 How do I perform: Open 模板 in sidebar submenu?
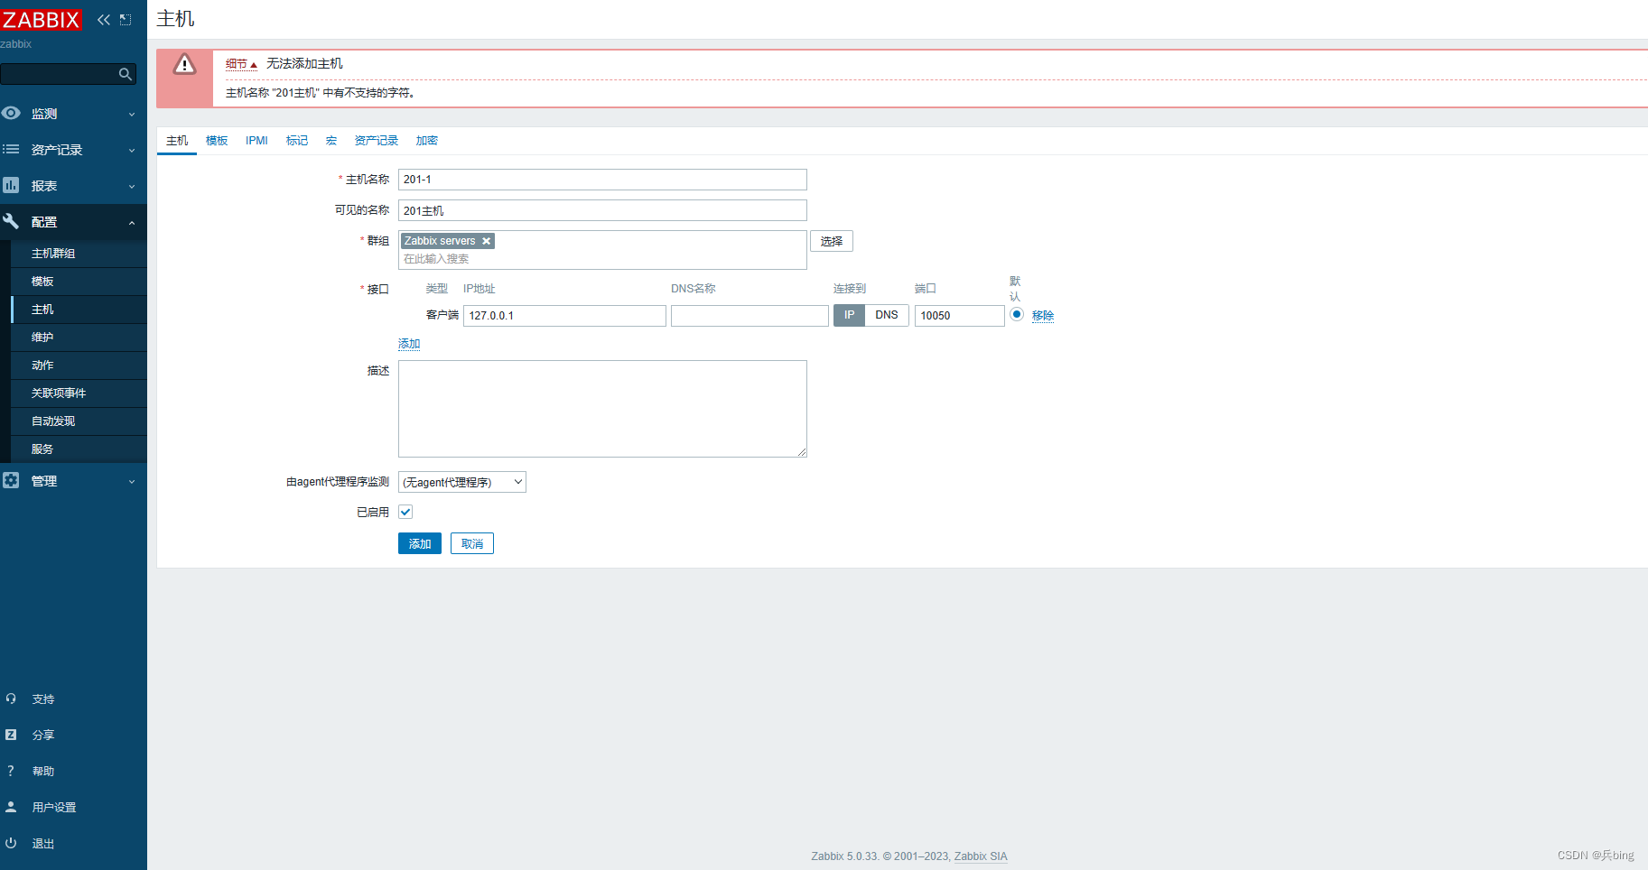[x=79, y=282]
